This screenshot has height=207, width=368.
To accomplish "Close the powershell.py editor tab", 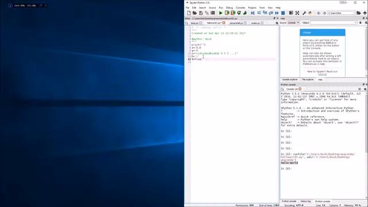I will point(245,23).
